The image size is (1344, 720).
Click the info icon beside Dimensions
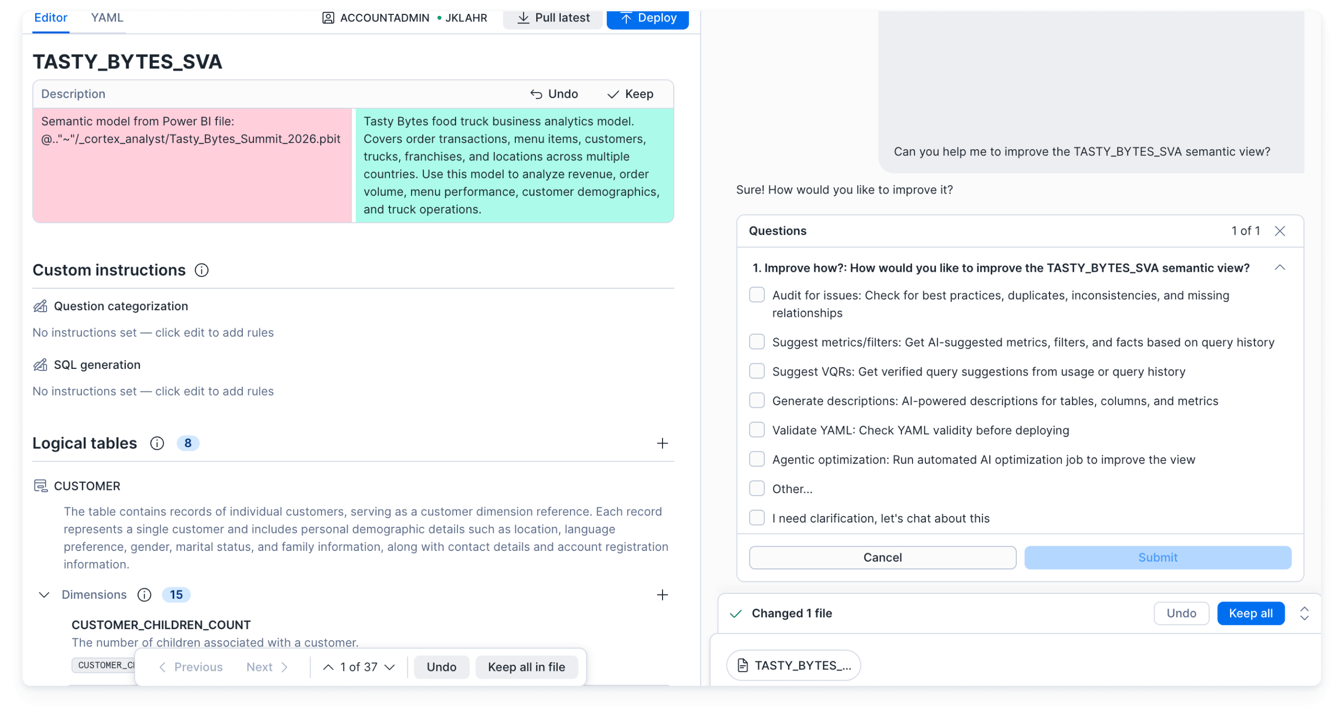click(x=145, y=595)
